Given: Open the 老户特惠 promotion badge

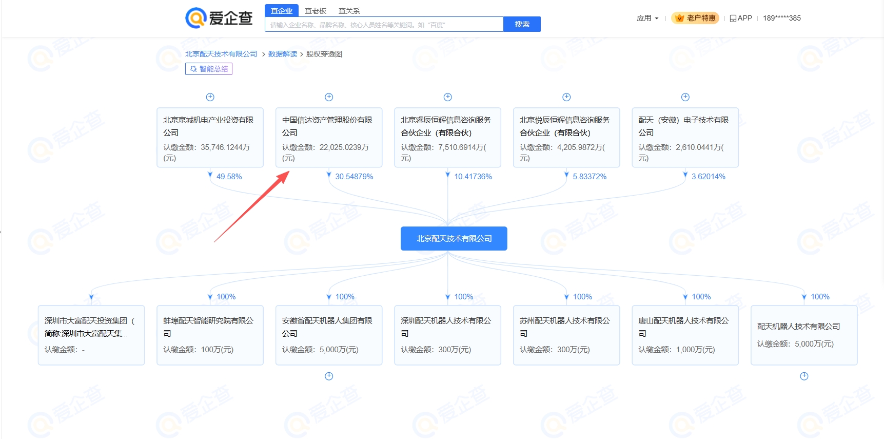Looking at the screenshot, I should pos(695,18).
